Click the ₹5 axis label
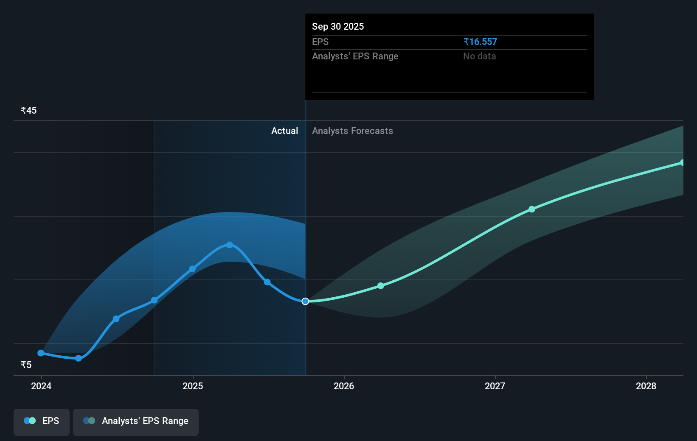This screenshot has width=697, height=441. 26,365
